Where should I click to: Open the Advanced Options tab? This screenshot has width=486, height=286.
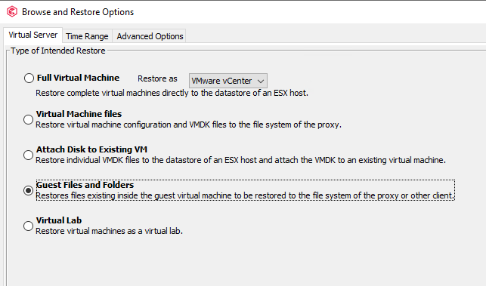tap(150, 36)
